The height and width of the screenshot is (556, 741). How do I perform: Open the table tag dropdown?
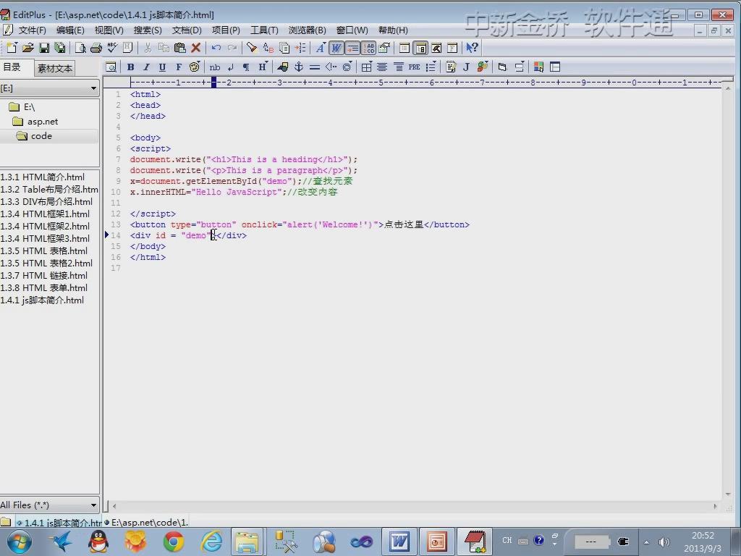pos(366,67)
